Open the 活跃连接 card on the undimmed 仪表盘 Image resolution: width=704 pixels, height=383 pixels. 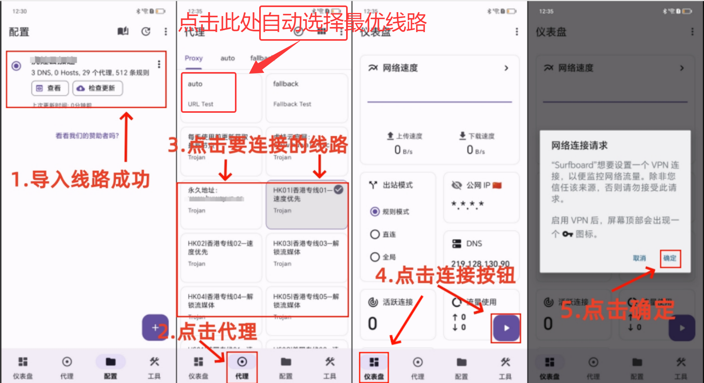pos(398,314)
